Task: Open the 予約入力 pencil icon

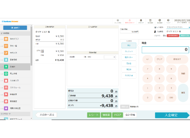Action: (6, 53)
